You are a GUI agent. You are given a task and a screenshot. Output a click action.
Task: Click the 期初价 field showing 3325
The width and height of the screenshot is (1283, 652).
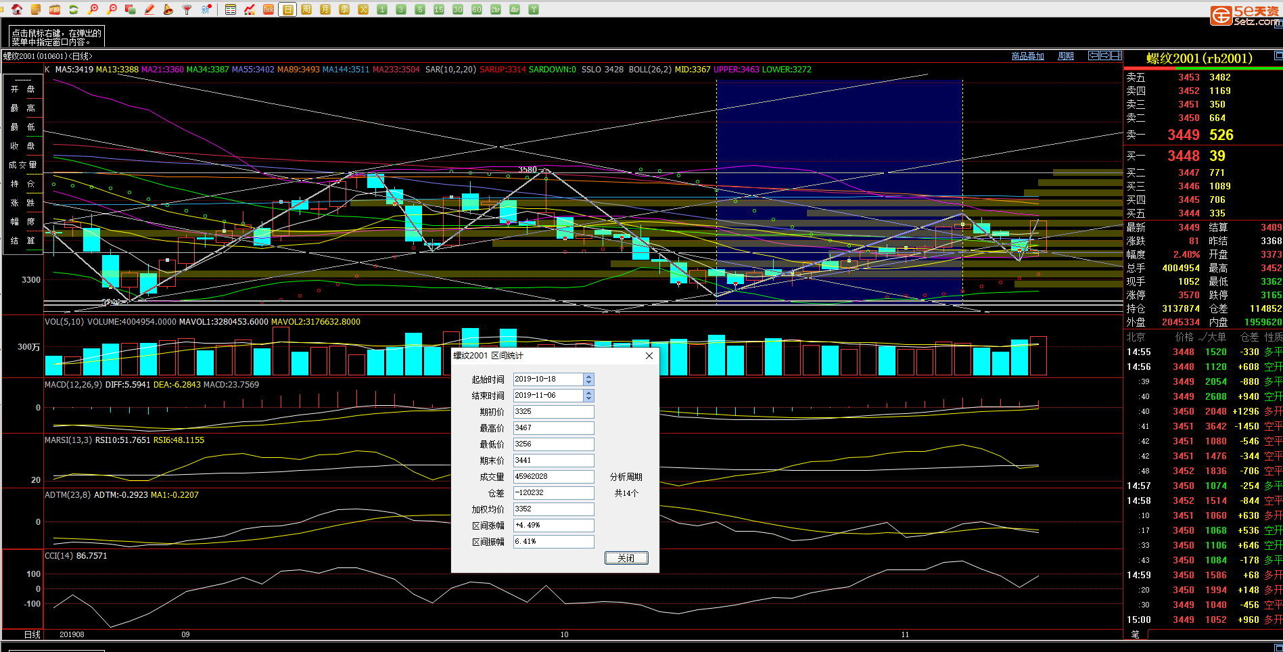[x=553, y=412]
